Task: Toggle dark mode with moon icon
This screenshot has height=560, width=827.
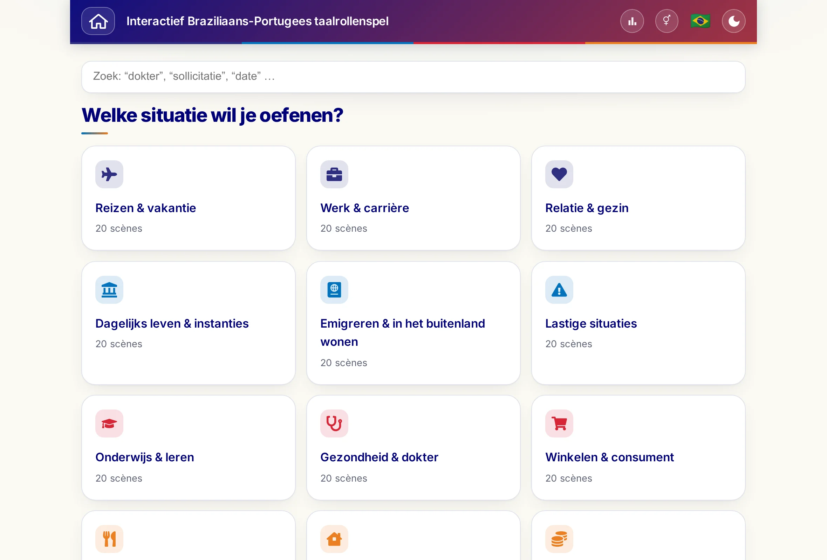Action: click(733, 21)
